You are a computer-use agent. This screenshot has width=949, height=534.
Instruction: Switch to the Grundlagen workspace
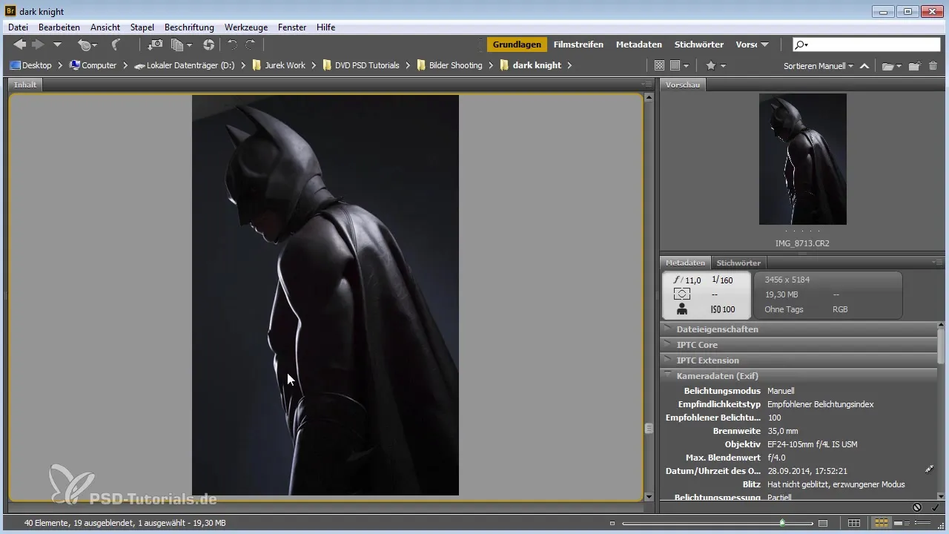[x=517, y=44]
